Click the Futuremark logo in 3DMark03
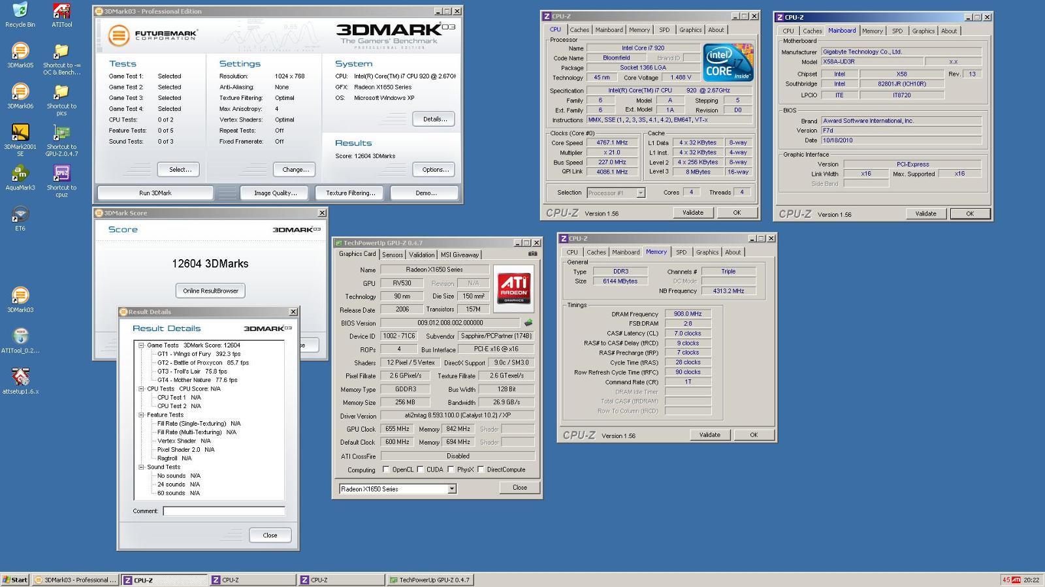This screenshot has height=587, width=1045. tap(153, 35)
